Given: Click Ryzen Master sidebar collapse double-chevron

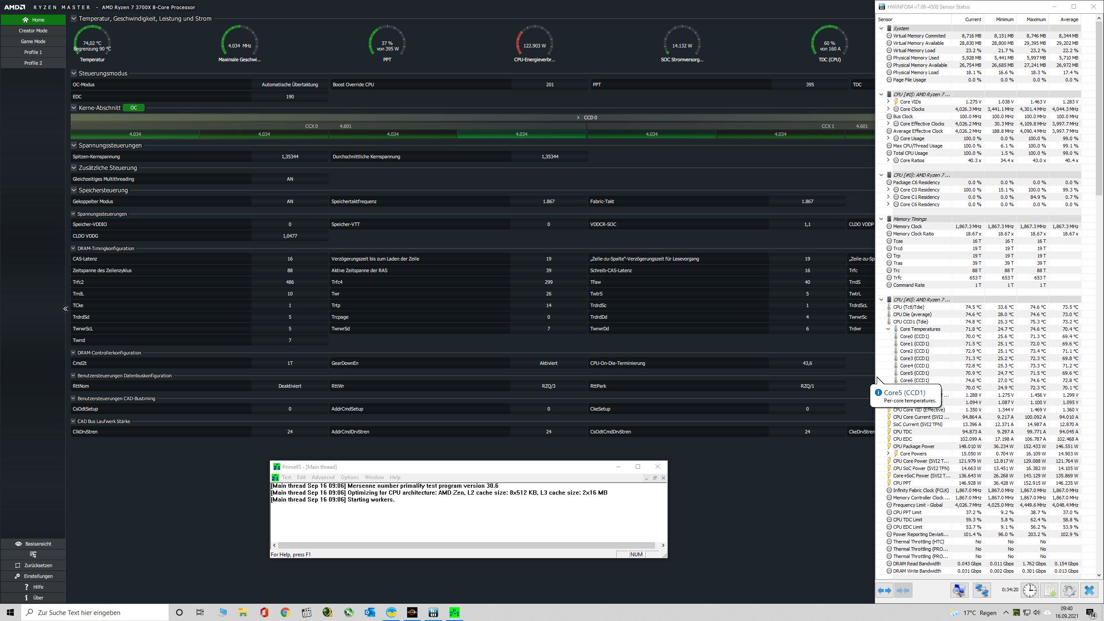Looking at the screenshot, I should (66, 309).
